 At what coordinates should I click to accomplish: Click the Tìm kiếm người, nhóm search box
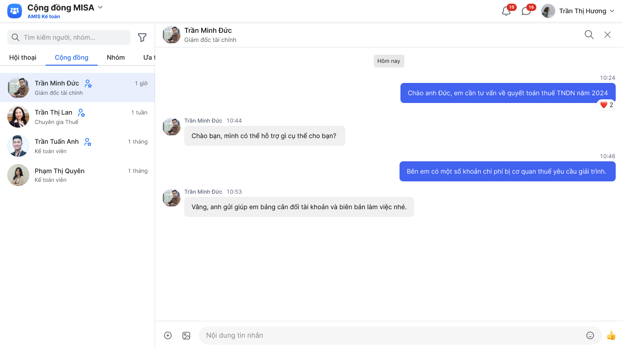[x=73, y=37]
